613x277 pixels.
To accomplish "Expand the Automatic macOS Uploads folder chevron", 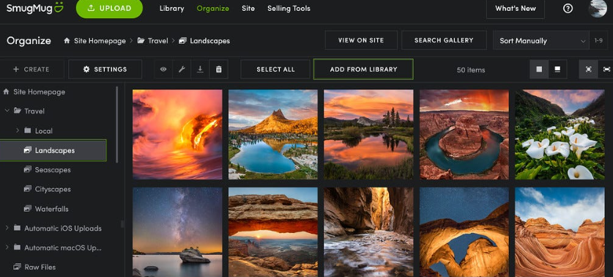I will pos(7,247).
